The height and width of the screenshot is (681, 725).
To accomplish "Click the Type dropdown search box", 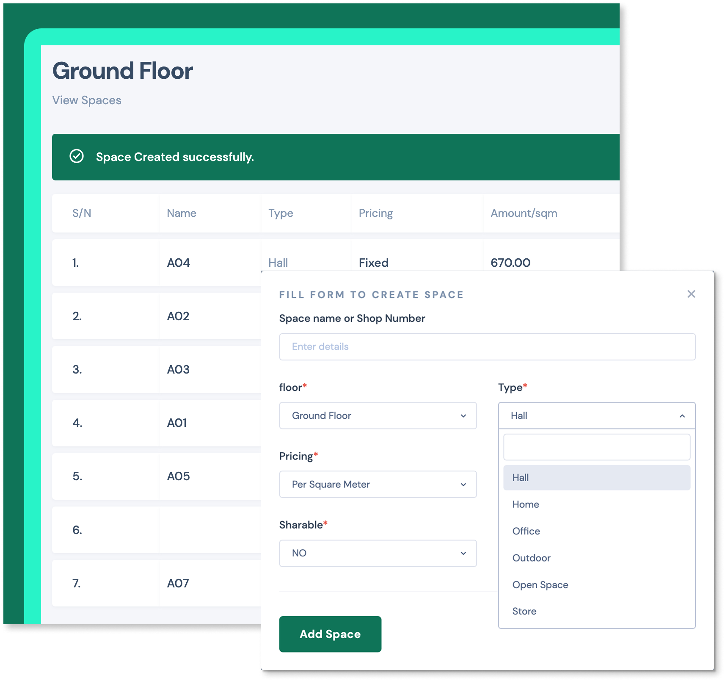I will pyautogui.click(x=596, y=447).
